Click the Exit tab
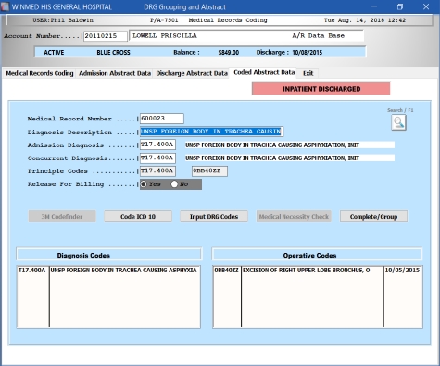The width and height of the screenshot is (440, 366). [308, 73]
